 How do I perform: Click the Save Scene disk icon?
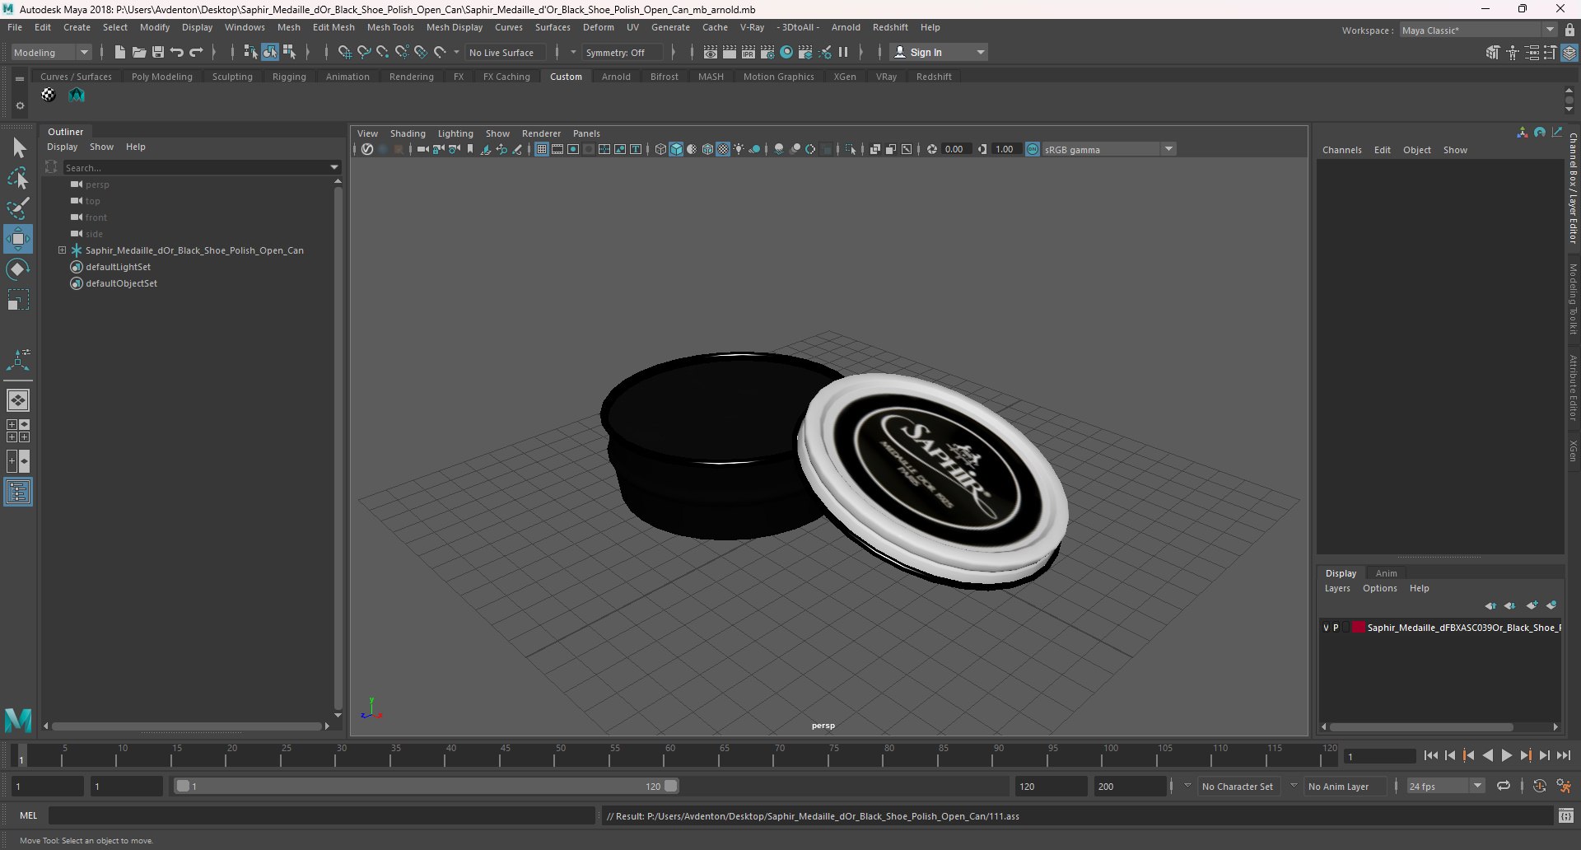tap(158, 52)
